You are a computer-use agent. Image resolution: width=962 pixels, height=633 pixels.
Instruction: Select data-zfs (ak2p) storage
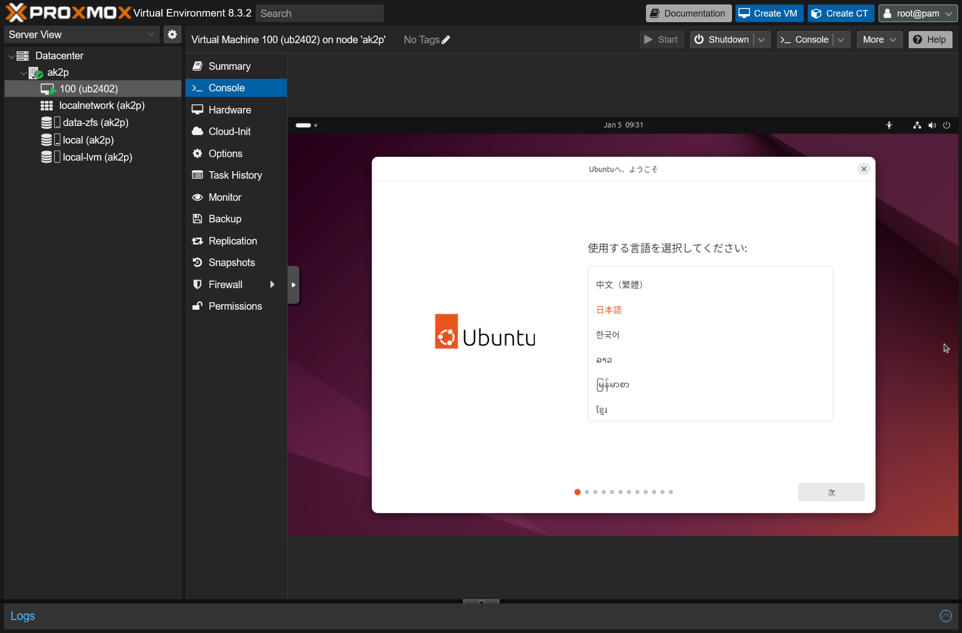pyautogui.click(x=93, y=122)
